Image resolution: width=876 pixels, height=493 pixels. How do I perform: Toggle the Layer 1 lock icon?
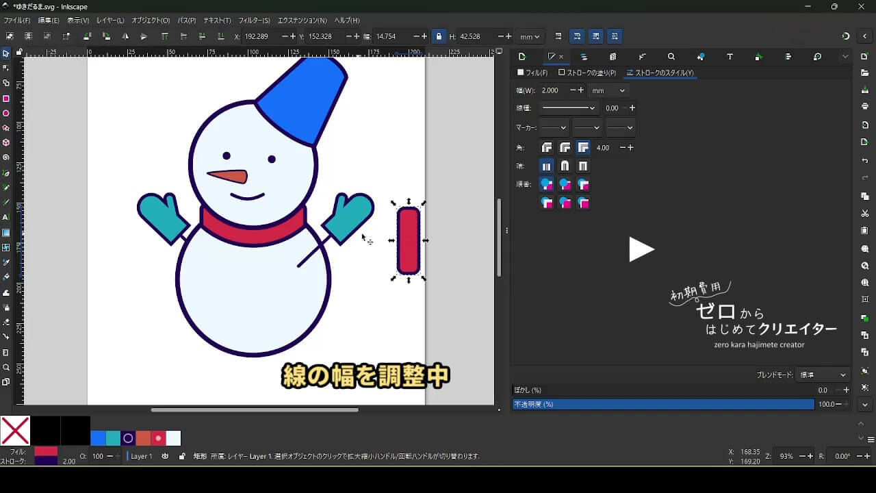(182, 456)
